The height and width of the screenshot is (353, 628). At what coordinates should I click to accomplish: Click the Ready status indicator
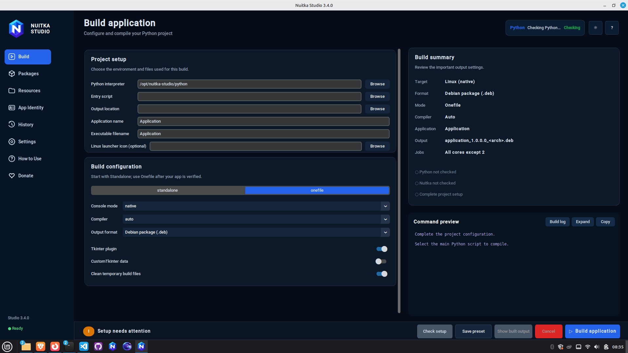click(x=15, y=328)
